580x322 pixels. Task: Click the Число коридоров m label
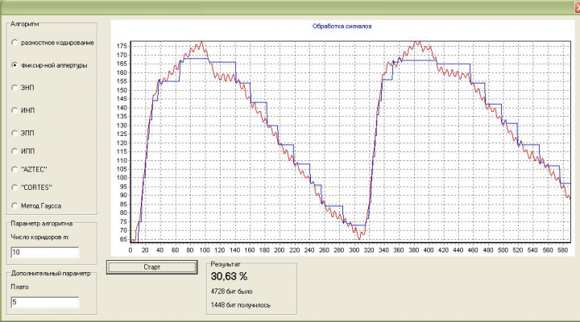click(x=40, y=237)
